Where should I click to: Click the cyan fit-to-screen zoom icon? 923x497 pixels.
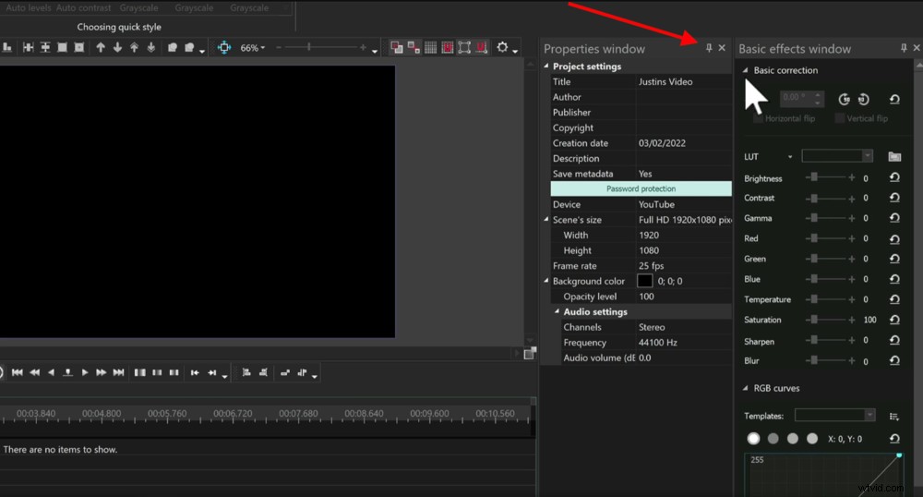pos(224,47)
